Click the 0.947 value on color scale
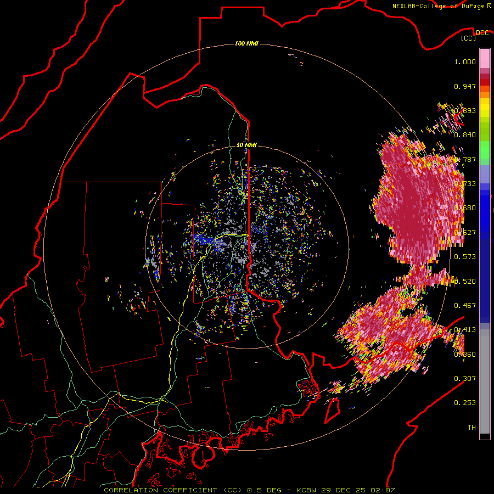This screenshot has height=494, width=494. 465,86
